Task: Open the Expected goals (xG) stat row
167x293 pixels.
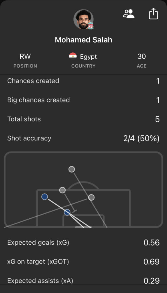Action: pos(83,242)
